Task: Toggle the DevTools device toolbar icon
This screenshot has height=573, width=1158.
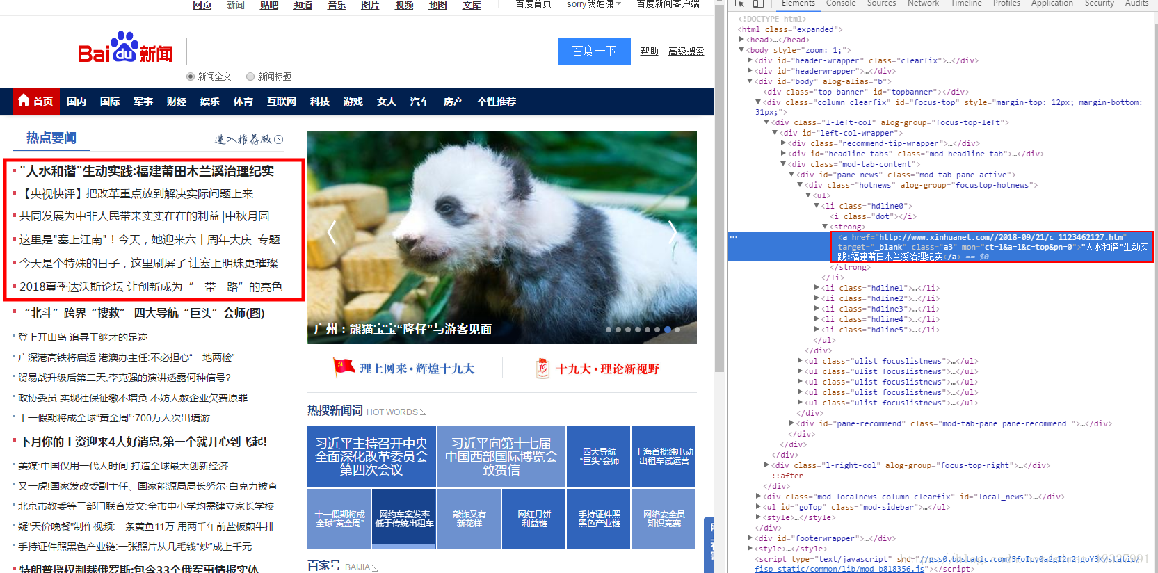Action: pos(758,3)
